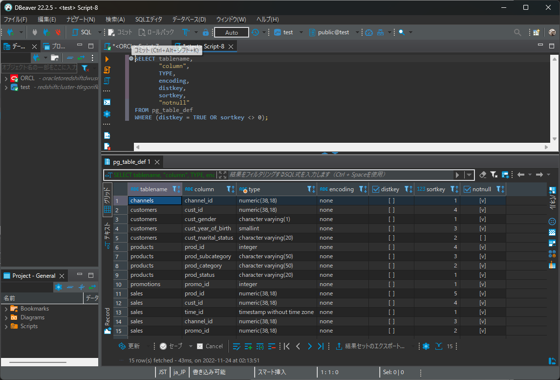Click the grid view icon in results panel

point(108,209)
